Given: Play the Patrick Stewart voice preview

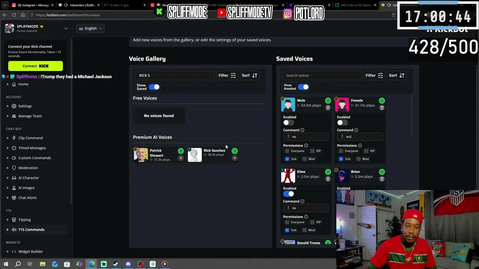Looking at the screenshot, I should (x=181, y=151).
